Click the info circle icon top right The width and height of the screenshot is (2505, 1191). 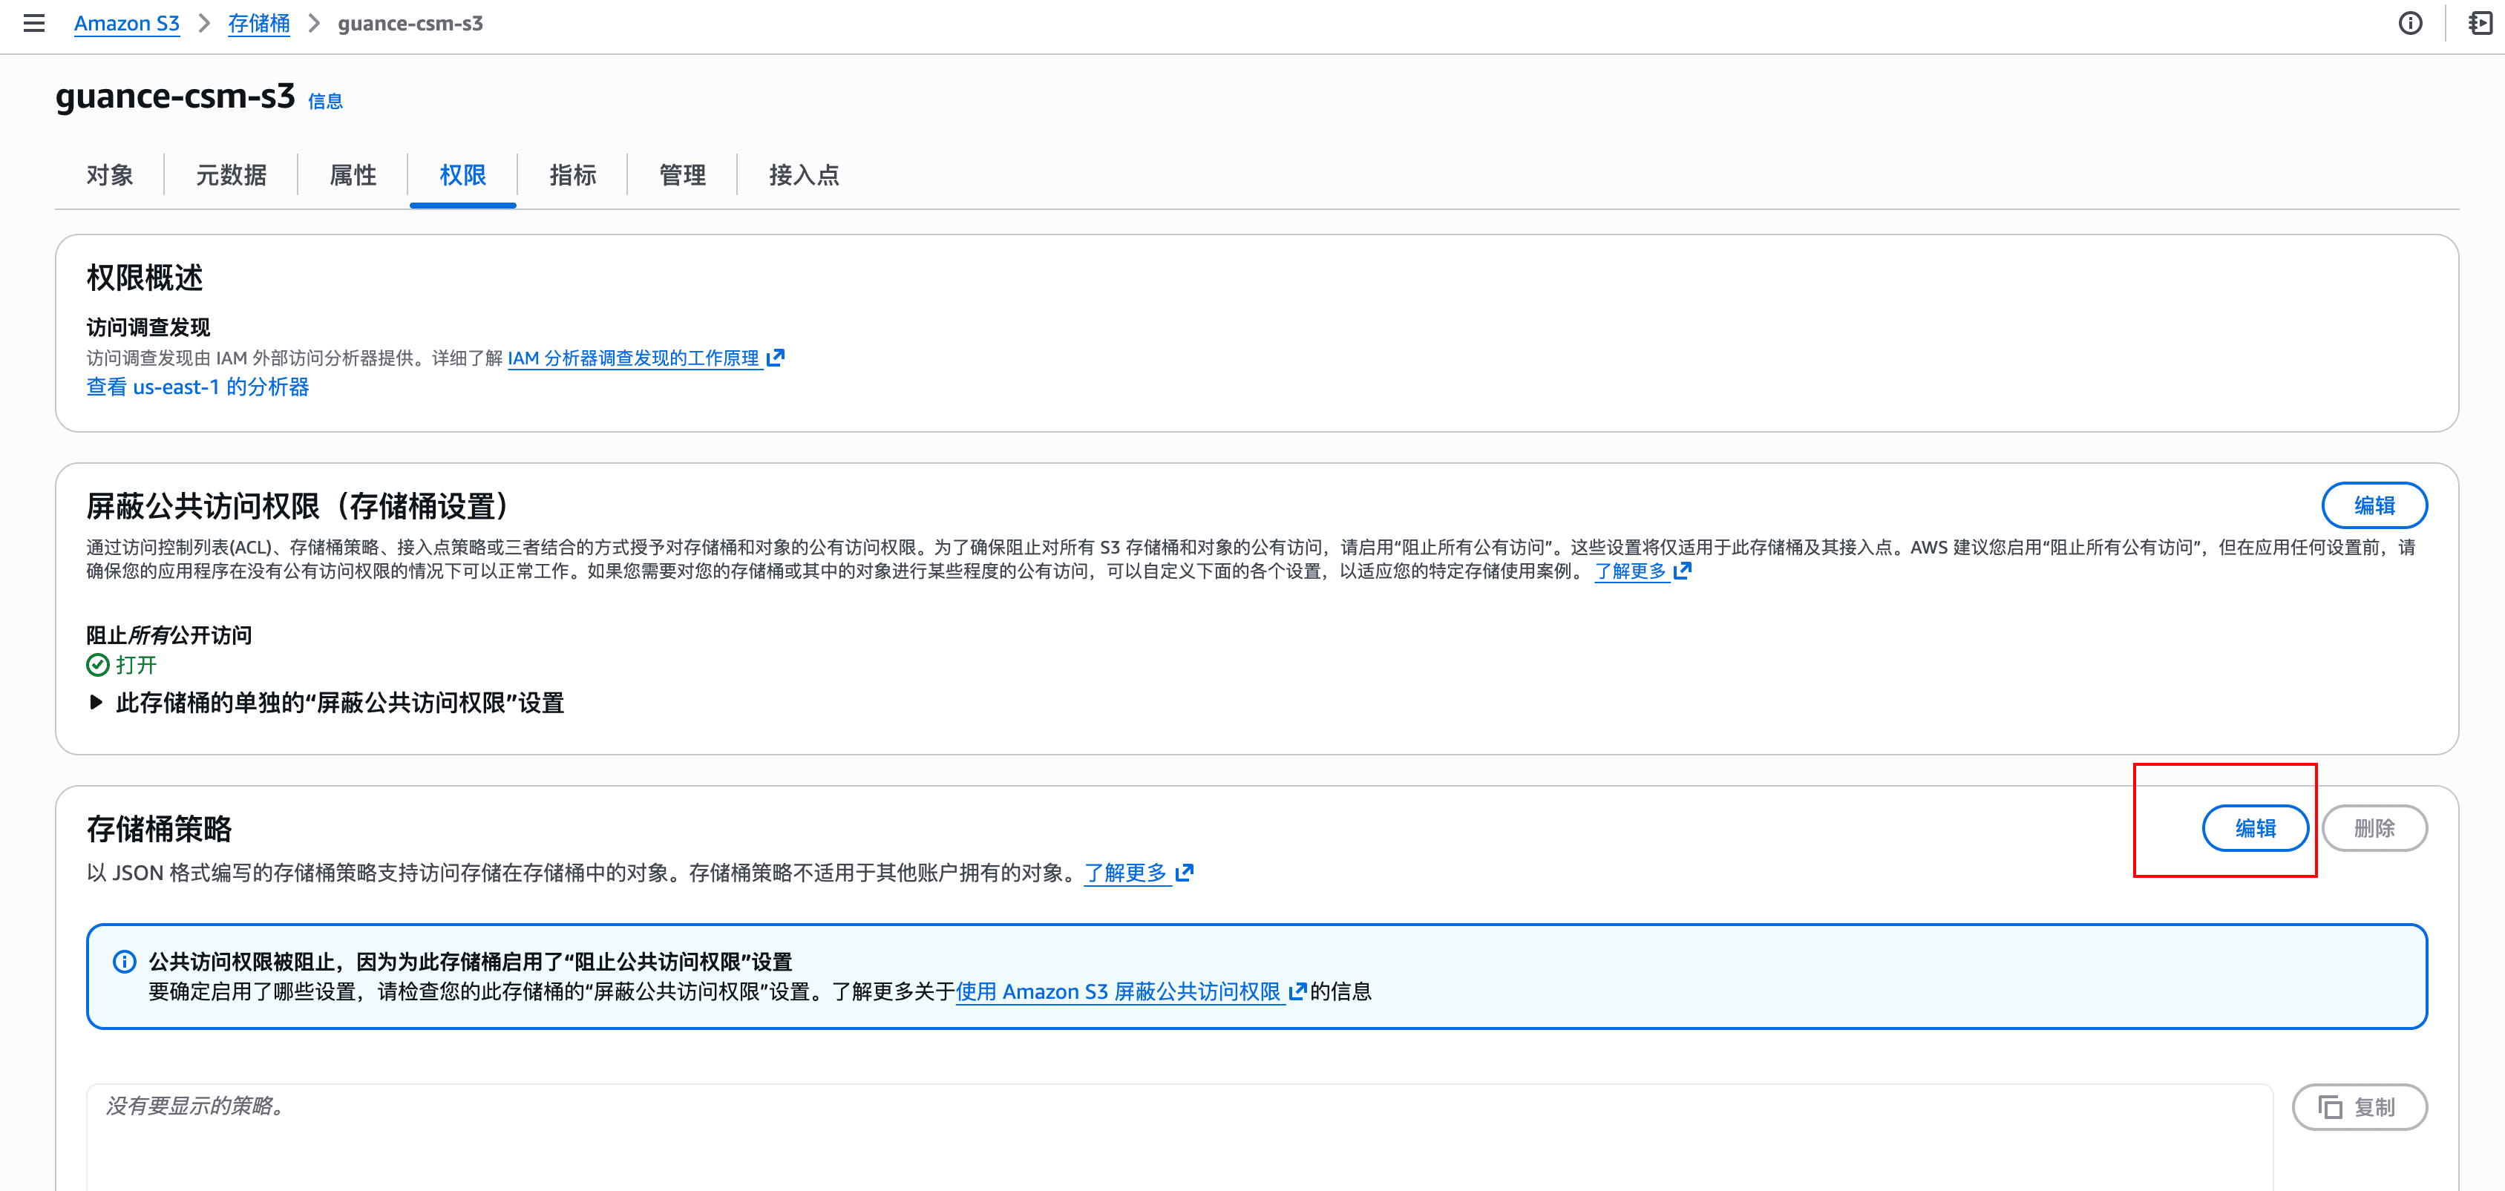(x=2410, y=23)
